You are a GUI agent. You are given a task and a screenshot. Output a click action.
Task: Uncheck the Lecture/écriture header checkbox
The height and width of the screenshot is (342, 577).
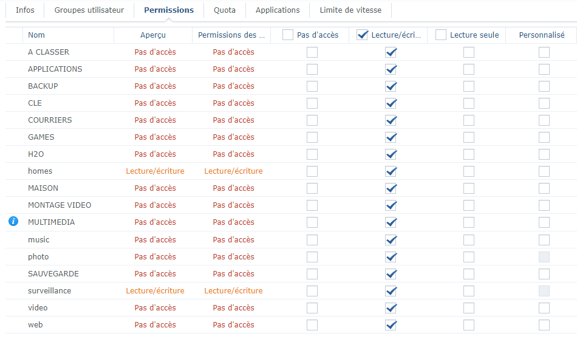[x=363, y=35]
